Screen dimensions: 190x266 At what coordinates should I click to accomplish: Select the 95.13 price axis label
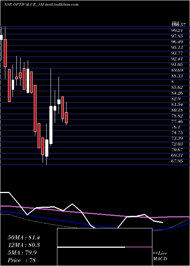[177, 47]
